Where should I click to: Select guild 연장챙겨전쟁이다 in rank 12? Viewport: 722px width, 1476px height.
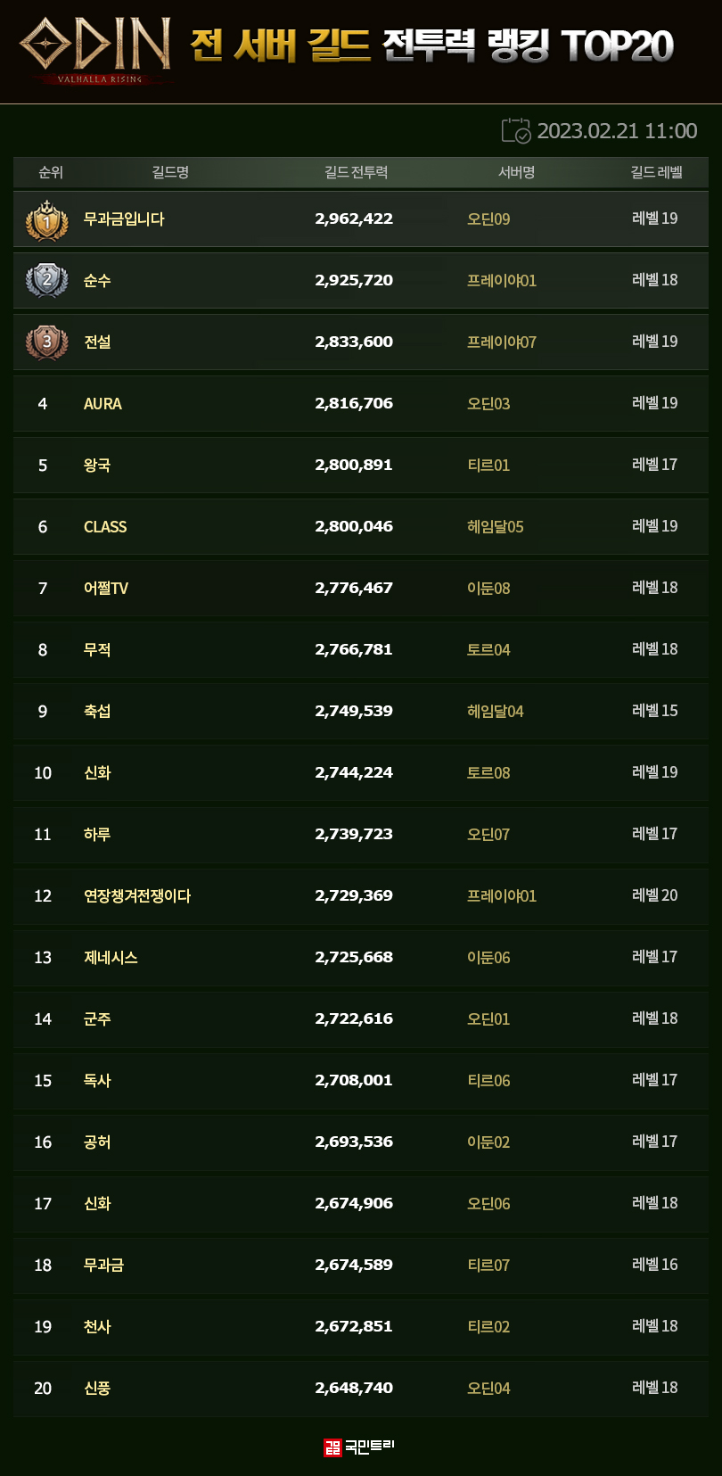pyautogui.click(x=137, y=896)
